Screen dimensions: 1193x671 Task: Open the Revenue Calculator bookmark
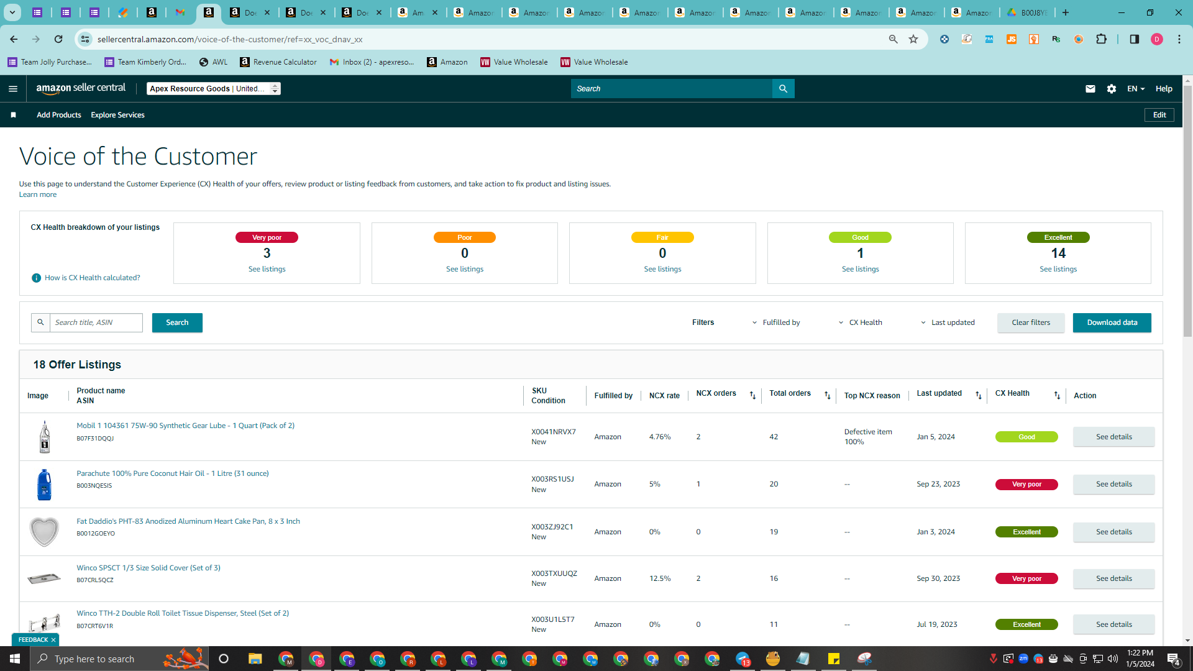point(278,62)
